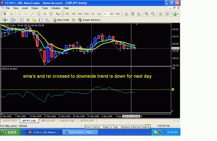Screen dimensions: 217x141
Task: Switch to EURJPY,M15 chart tab
Action: click(x=10, y=121)
